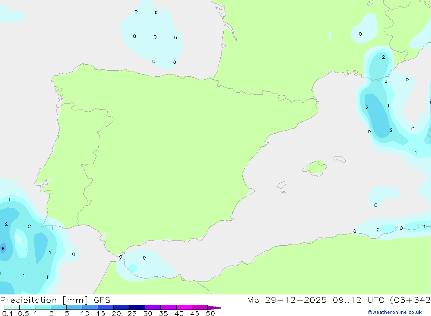Select the 2–5 mm legend color box

[59, 307]
